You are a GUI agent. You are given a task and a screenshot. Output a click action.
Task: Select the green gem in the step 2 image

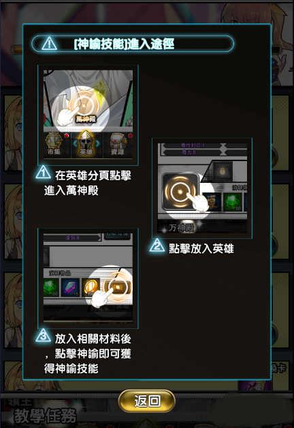(233, 202)
